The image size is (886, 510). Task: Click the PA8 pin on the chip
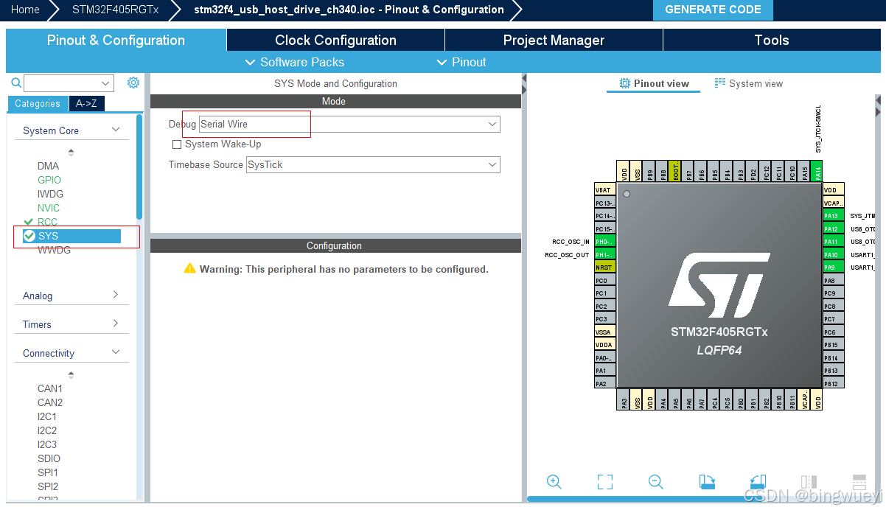[x=833, y=280]
